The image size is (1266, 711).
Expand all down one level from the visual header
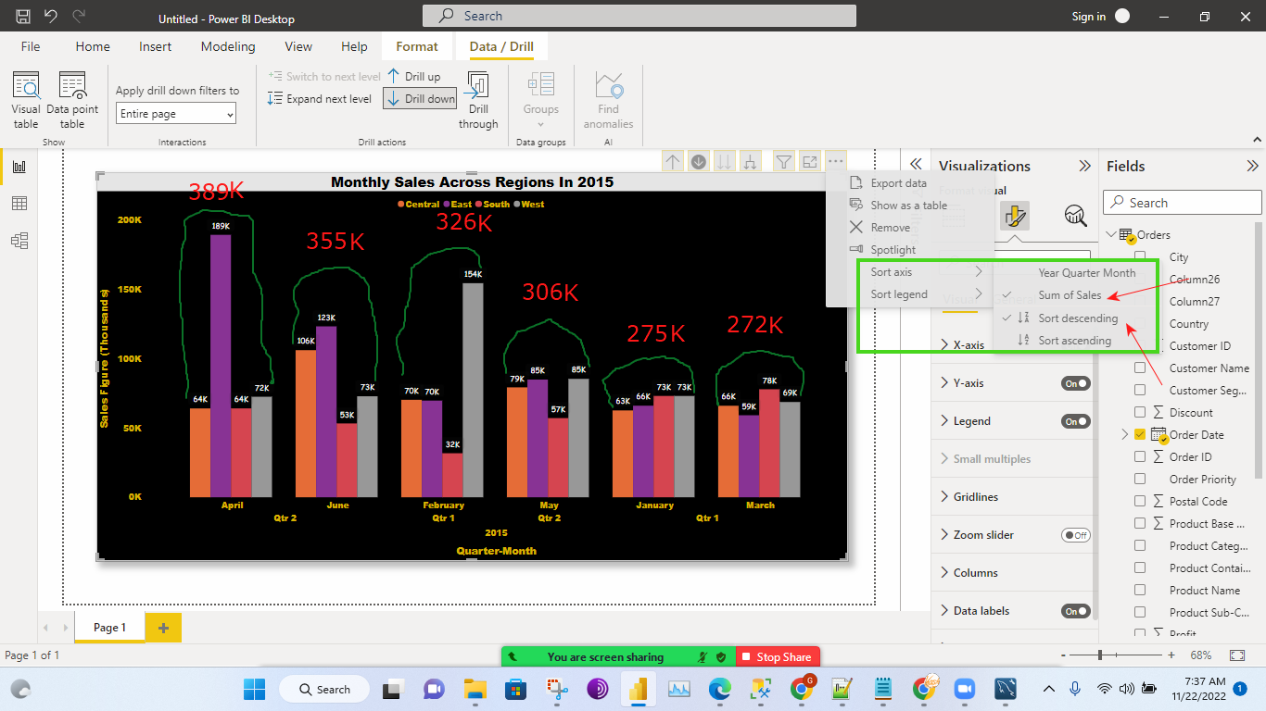[751, 162]
